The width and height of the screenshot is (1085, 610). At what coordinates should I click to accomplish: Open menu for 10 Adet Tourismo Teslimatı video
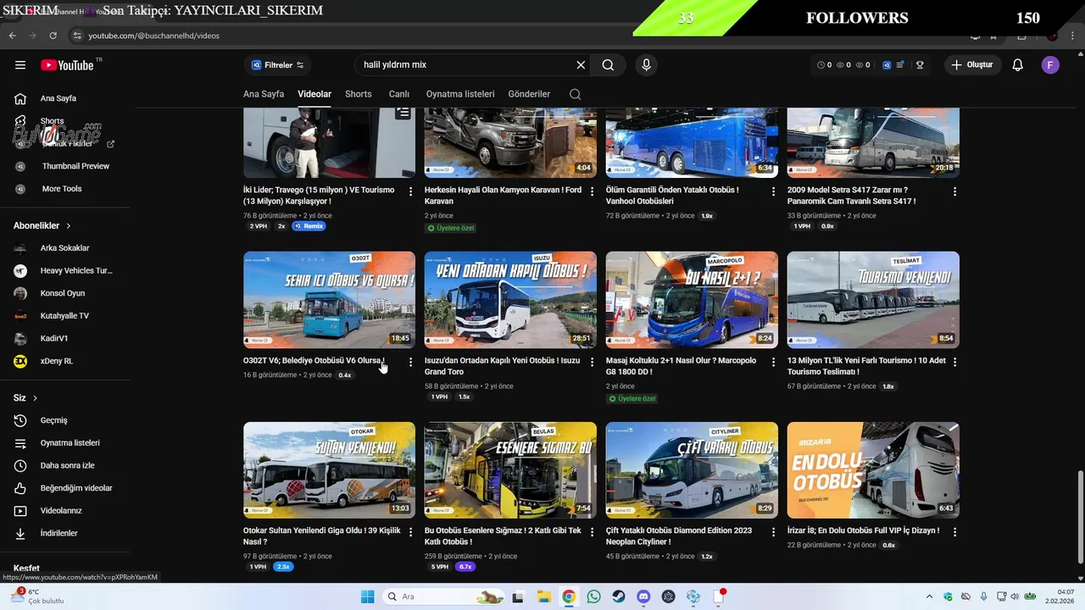point(954,362)
